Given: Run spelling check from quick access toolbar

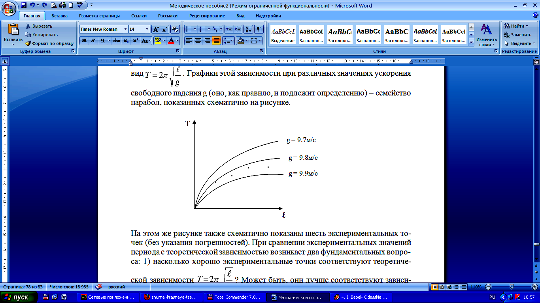Looking at the screenshot, I should tap(79, 6).
